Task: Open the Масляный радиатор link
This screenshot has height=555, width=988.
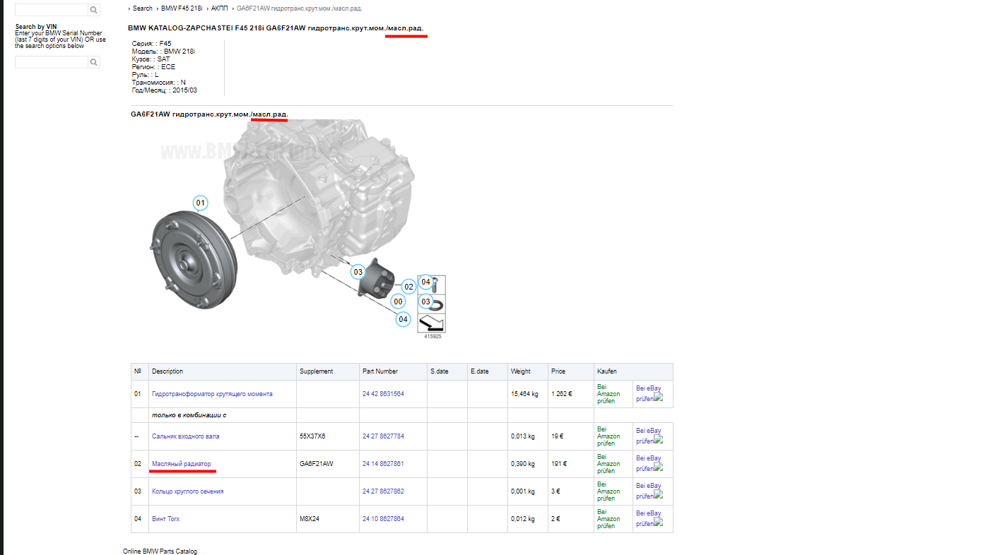Action: [182, 464]
